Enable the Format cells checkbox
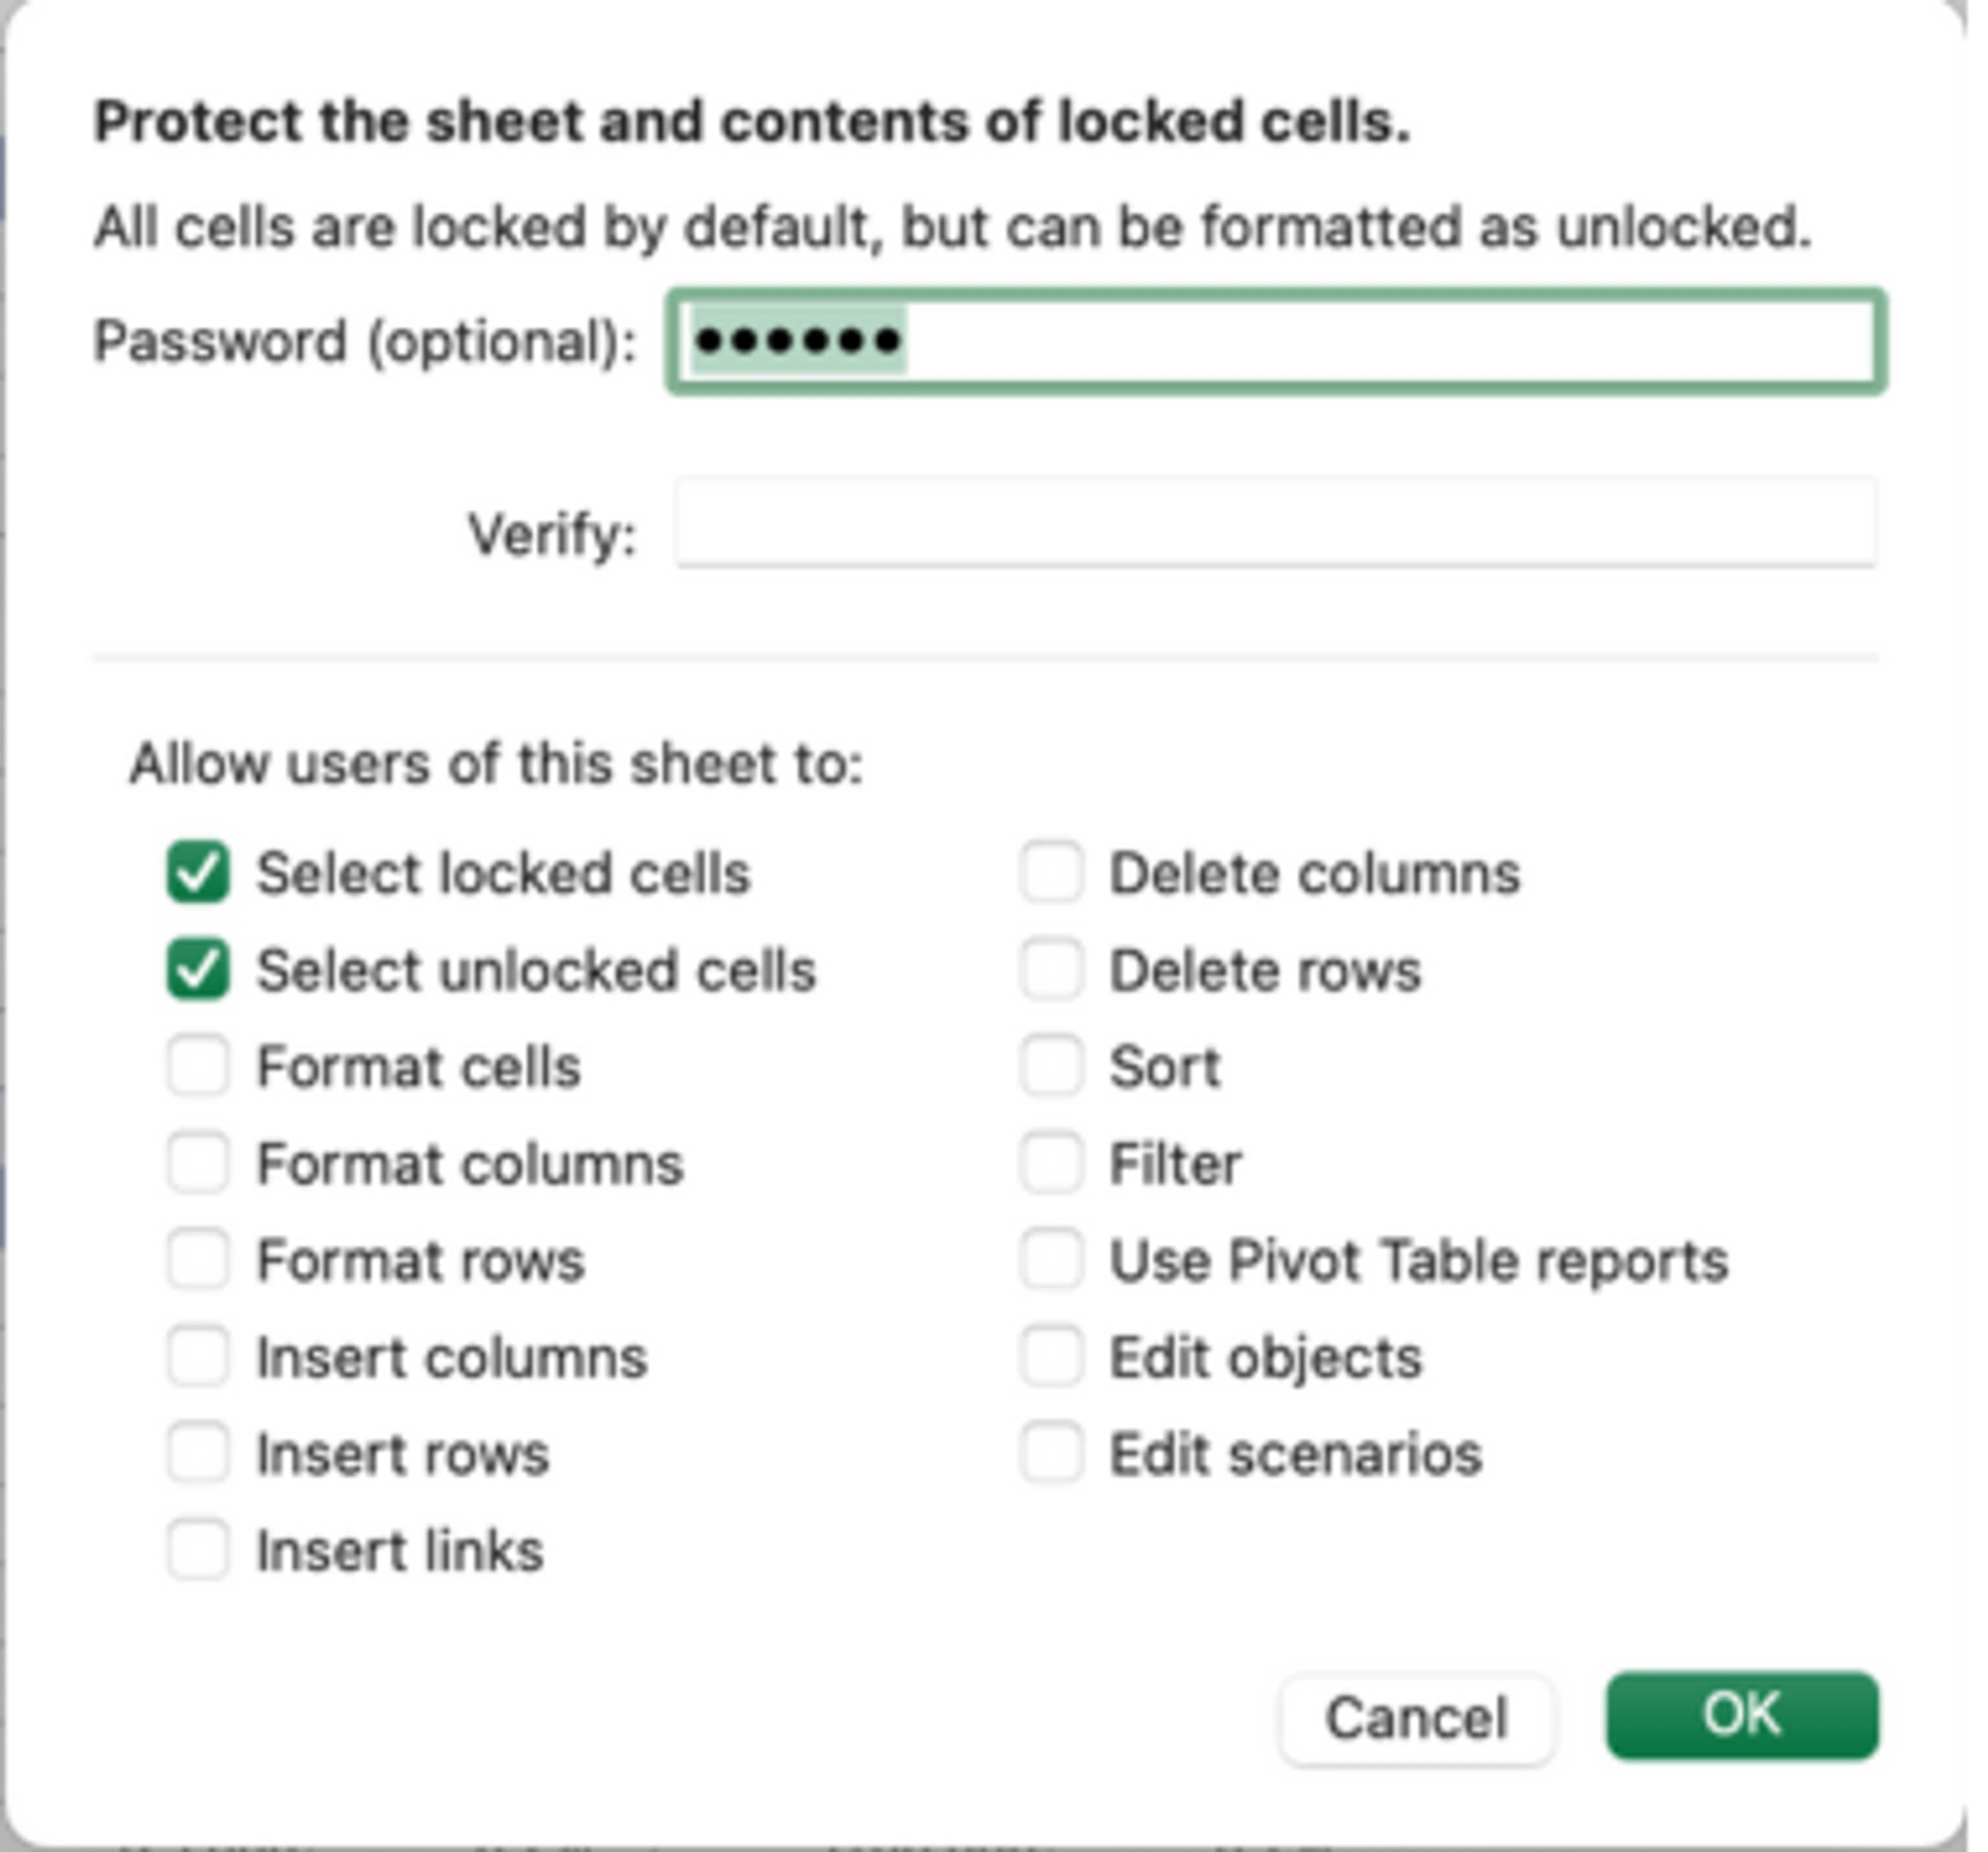 198,1066
